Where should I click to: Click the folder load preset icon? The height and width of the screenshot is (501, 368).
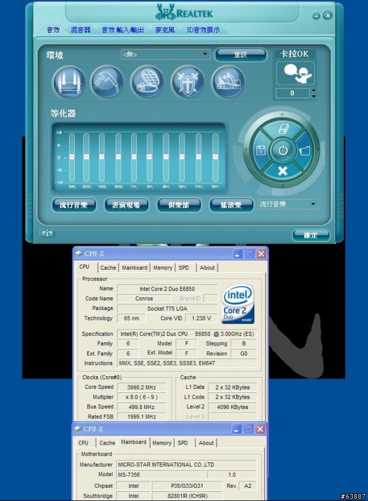coord(305,150)
